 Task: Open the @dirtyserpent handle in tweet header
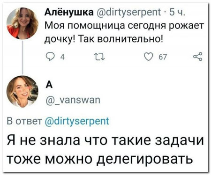[x=129, y=12]
